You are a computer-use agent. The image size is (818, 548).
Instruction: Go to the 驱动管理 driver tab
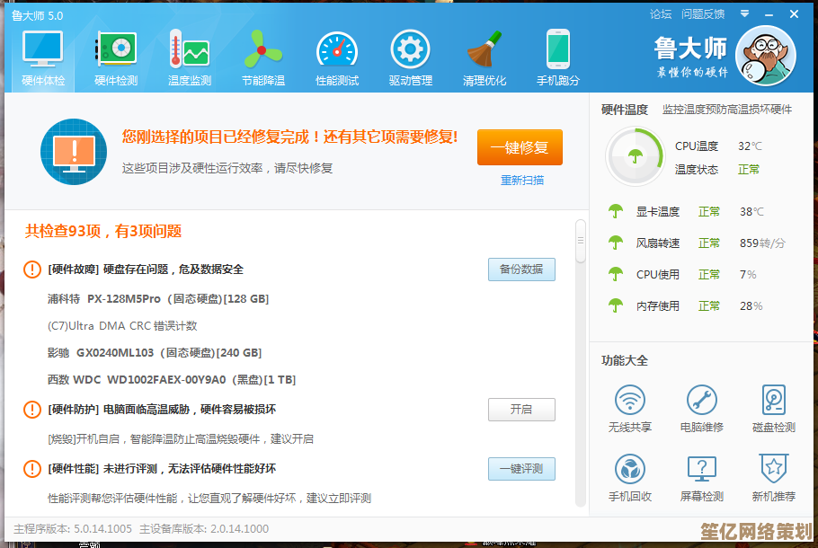click(411, 57)
